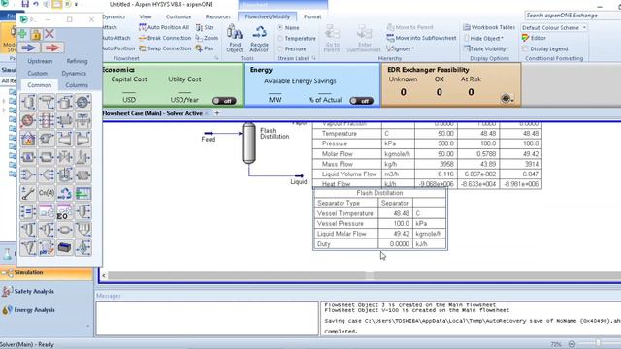The width and height of the screenshot is (621, 349).
Task: Expand the Table Visibility dropdown
Action: click(486, 48)
